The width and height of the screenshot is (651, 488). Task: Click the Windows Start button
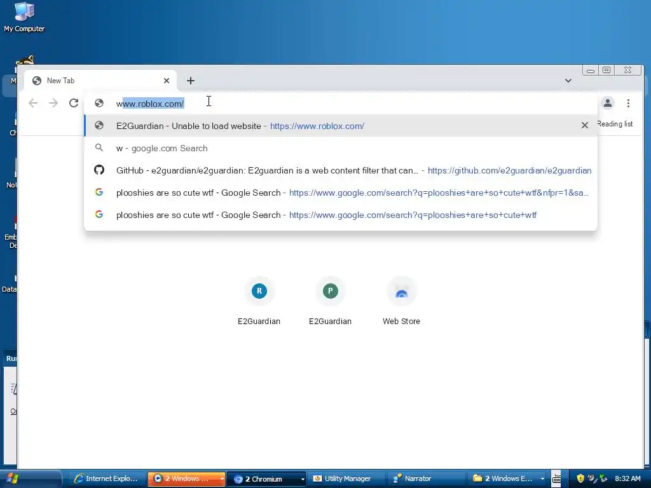pos(11,478)
